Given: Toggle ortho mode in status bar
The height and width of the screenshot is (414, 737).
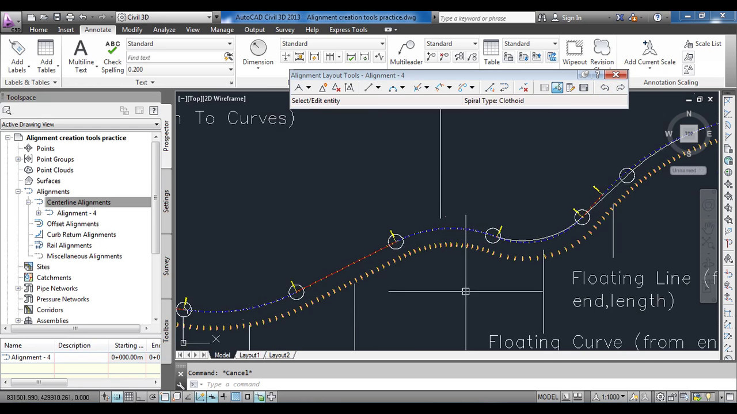Looking at the screenshot, I should (141, 397).
